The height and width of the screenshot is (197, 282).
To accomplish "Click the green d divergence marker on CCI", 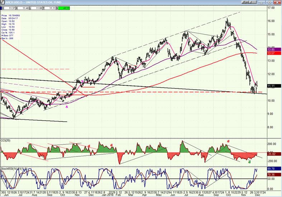I will (x=249, y=162).
